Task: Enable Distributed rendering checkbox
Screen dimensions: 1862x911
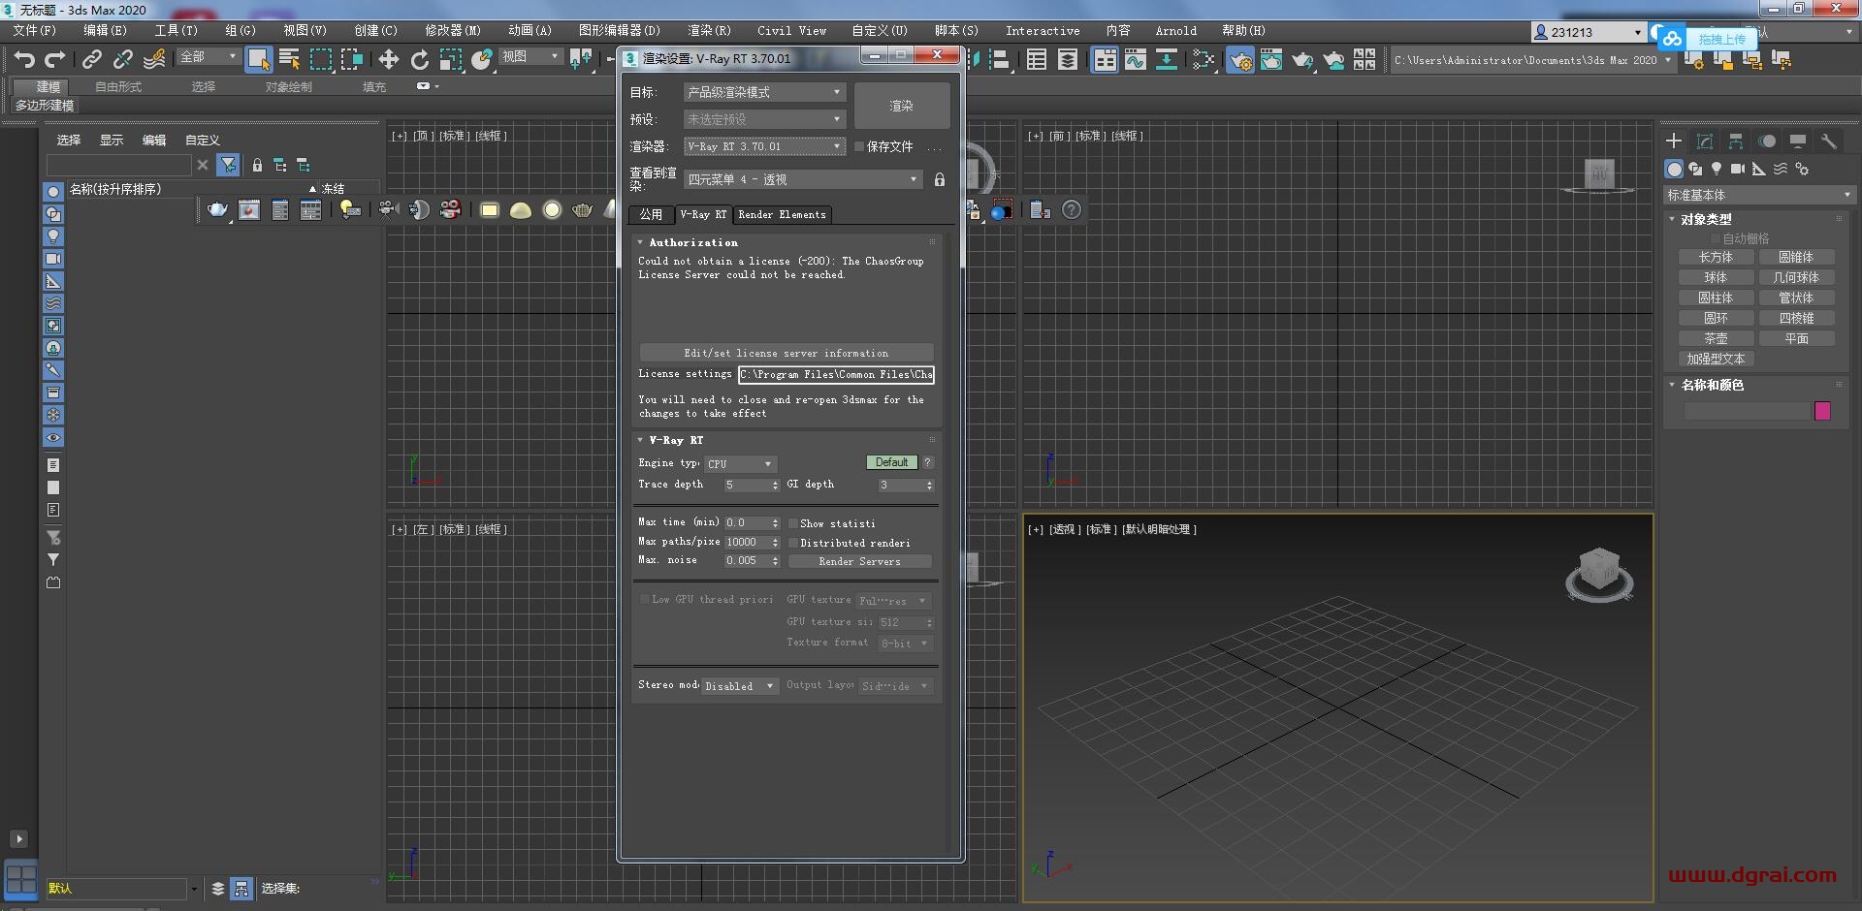Action: [794, 543]
